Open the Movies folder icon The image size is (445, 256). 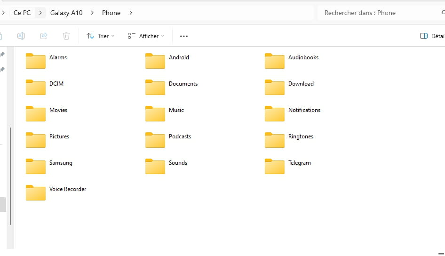tap(36, 114)
